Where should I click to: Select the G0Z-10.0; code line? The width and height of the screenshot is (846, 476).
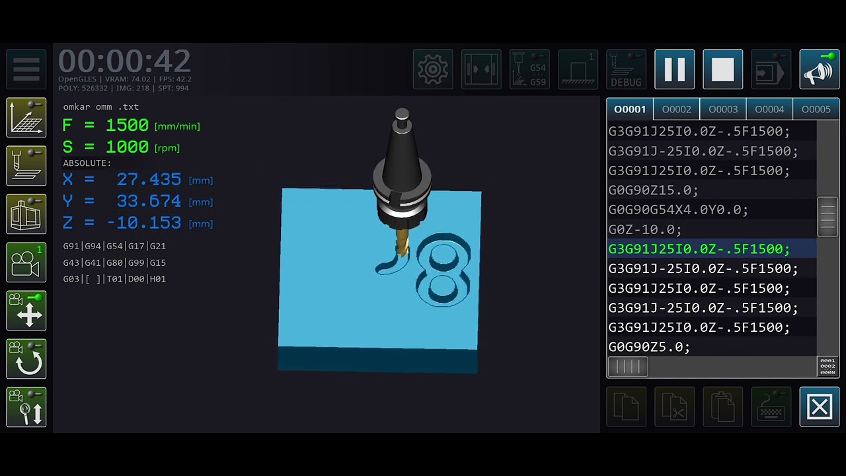coord(712,229)
